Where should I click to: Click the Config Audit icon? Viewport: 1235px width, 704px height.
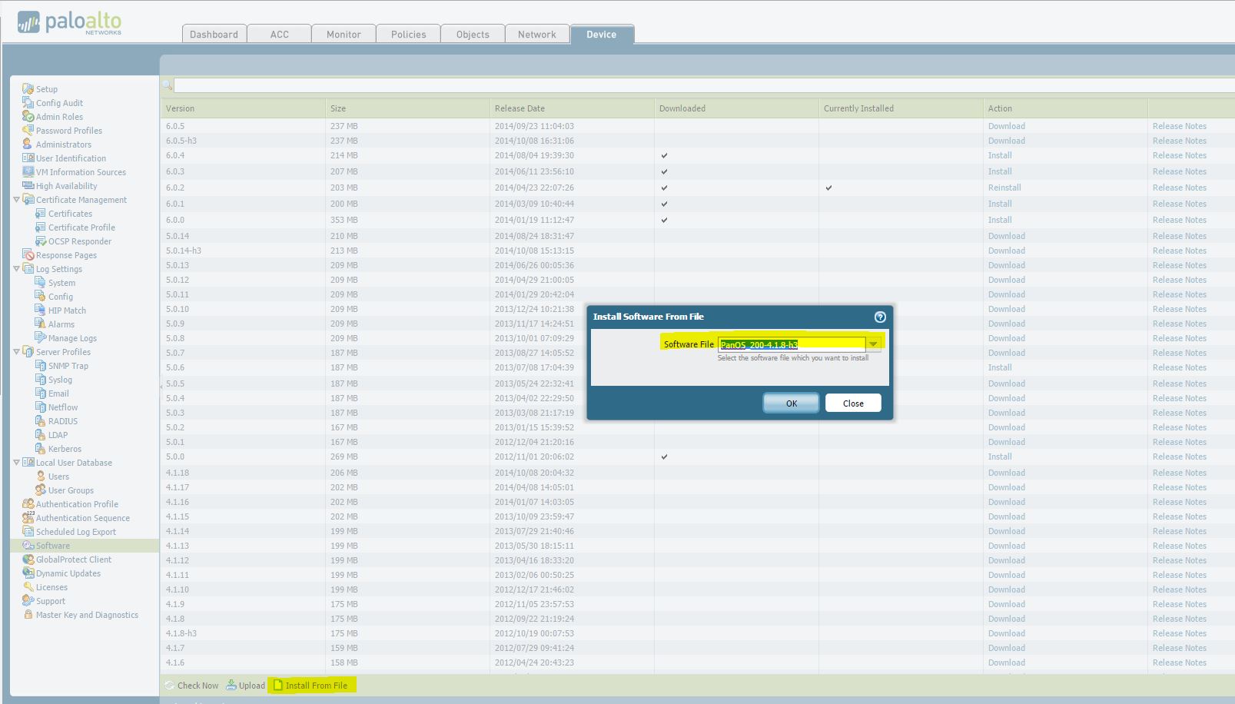click(28, 103)
